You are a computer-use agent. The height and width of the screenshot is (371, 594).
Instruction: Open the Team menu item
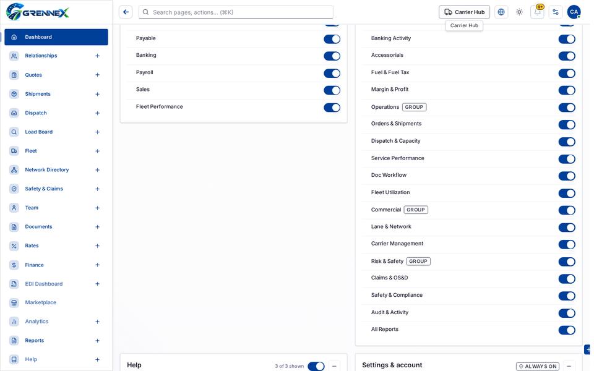pyautogui.click(x=56, y=208)
